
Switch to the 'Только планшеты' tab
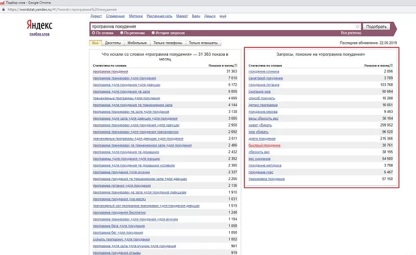[203, 43]
